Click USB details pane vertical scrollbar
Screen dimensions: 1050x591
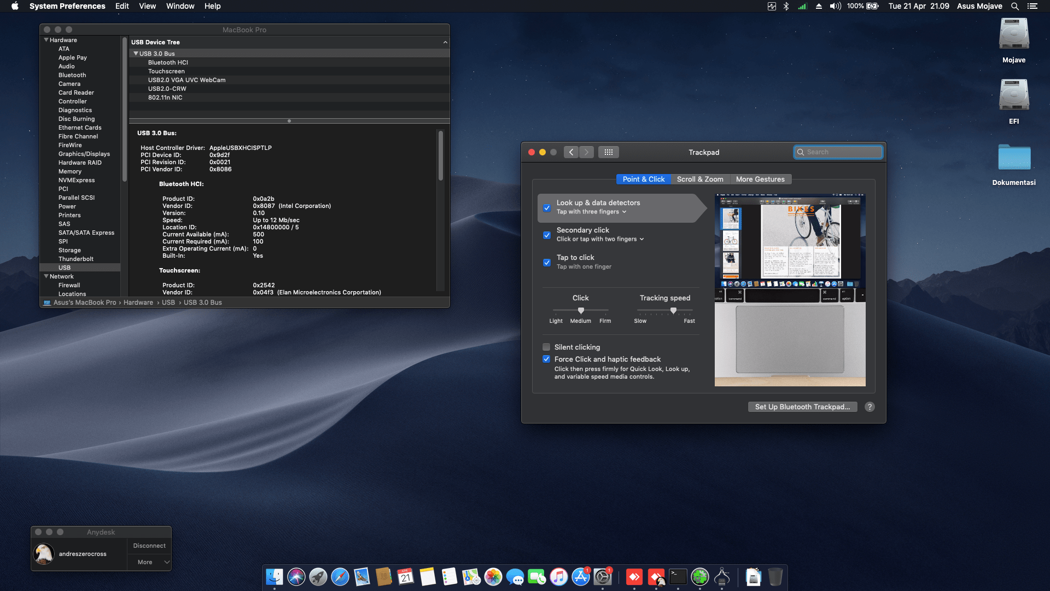440,155
